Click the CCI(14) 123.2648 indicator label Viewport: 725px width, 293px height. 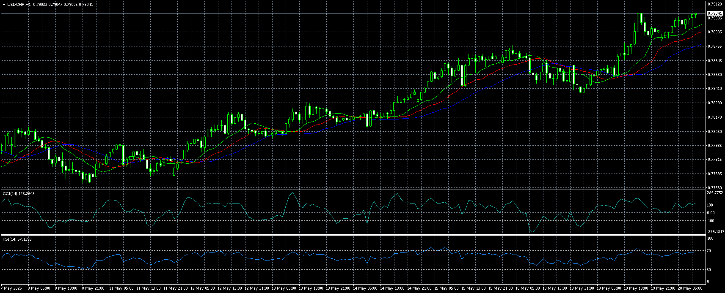19,193
